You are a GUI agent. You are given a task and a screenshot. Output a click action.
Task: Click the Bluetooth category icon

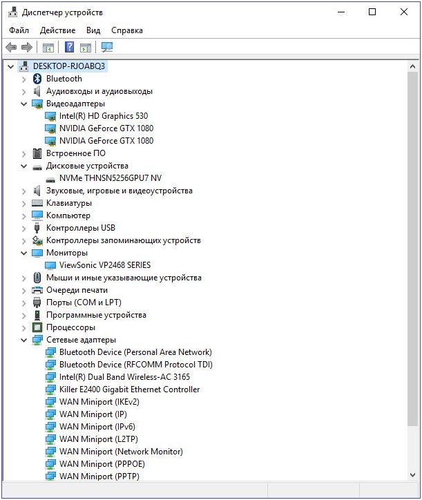point(37,79)
